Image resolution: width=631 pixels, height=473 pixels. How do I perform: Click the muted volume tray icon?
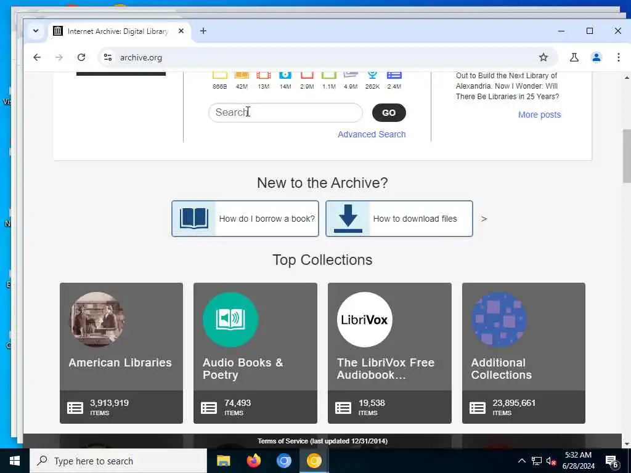(x=551, y=461)
